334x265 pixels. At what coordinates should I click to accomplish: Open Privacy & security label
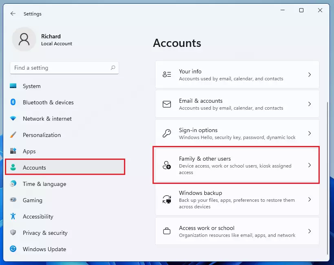click(x=45, y=233)
